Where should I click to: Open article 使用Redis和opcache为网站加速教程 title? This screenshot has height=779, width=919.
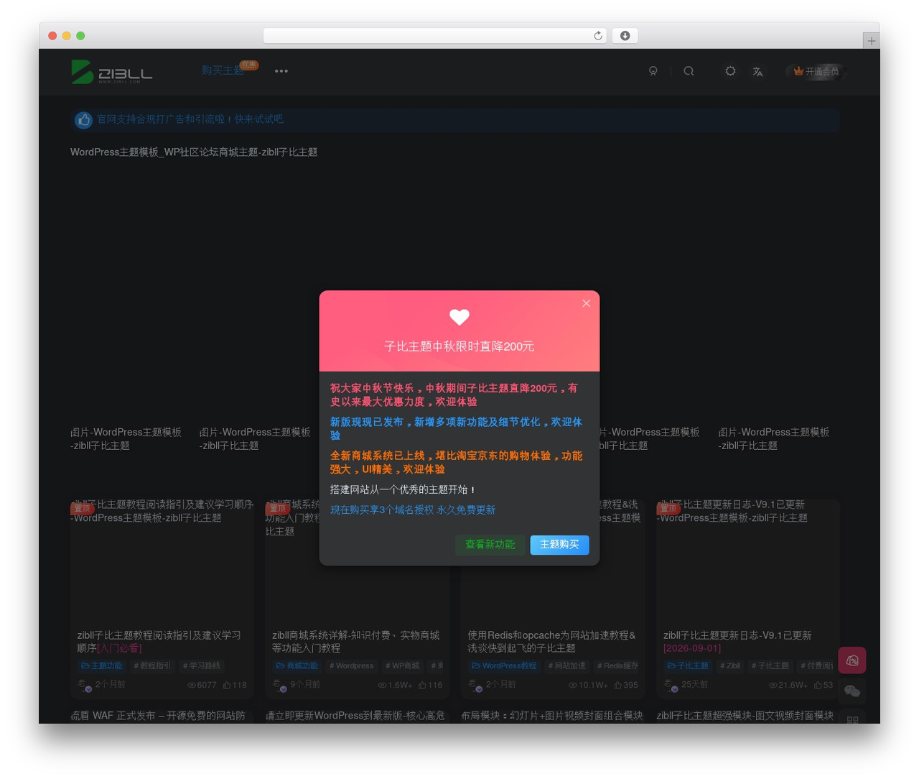(x=551, y=642)
